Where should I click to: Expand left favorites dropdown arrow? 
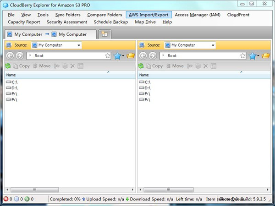click(x=123, y=56)
